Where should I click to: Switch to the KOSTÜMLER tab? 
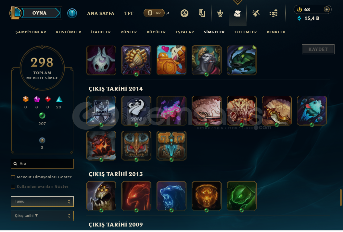pos(69,32)
